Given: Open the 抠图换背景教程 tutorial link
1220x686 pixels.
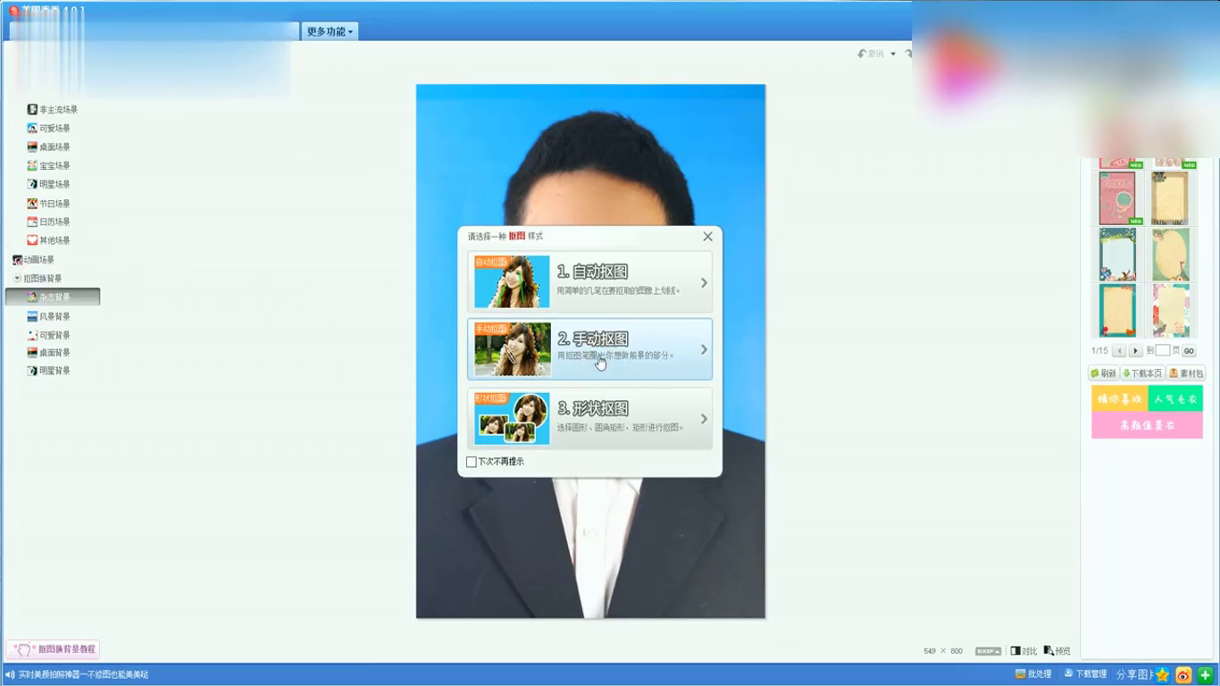Looking at the screenshot, I should 53,649.
